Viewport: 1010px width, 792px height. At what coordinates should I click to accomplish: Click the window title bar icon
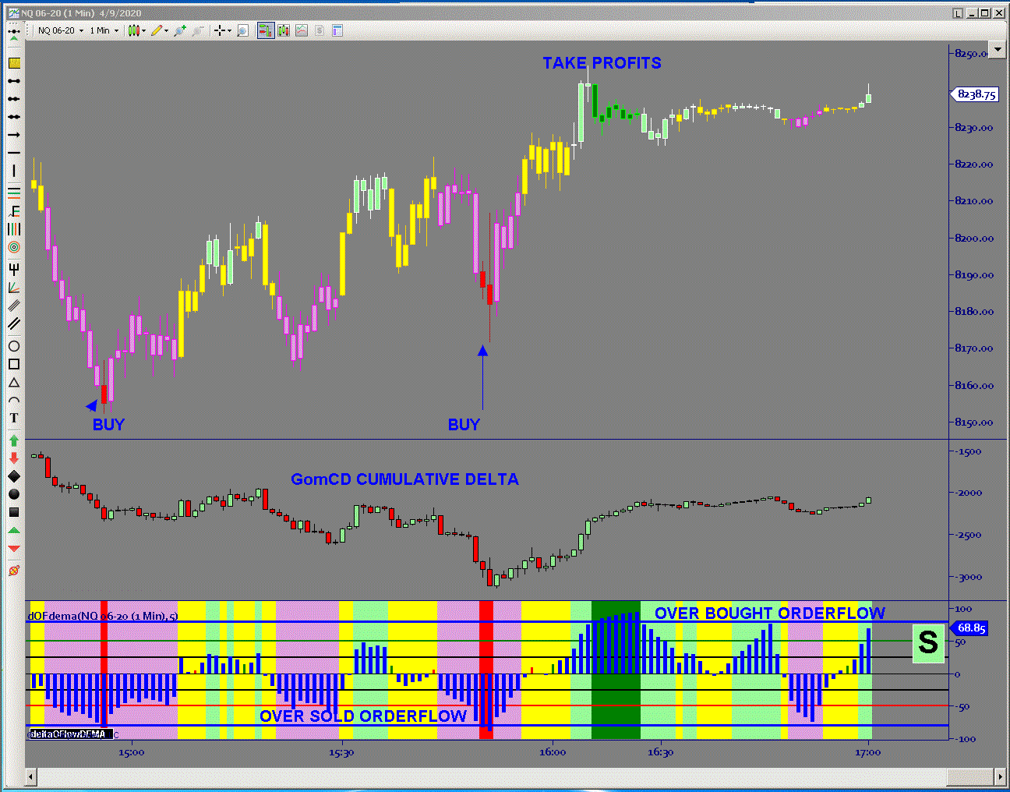pos(13,12)
